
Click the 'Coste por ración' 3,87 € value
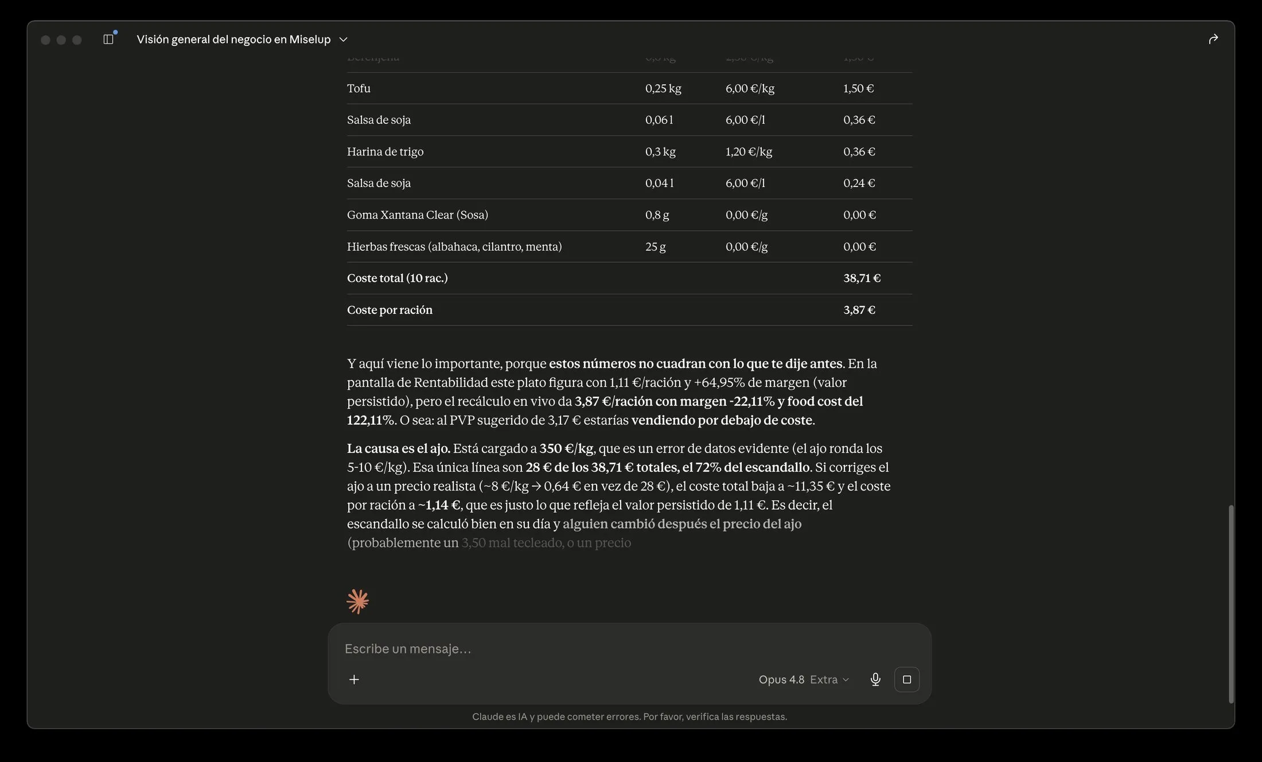coord(859,310)
